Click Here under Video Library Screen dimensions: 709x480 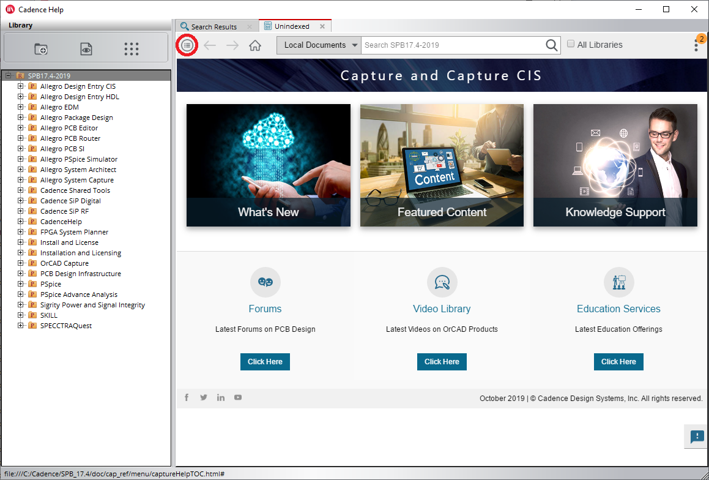click(x=442, y=361)
